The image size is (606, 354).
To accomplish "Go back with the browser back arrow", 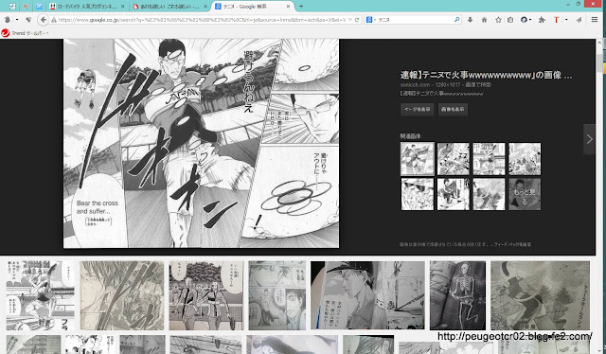I will click(44, 20).
